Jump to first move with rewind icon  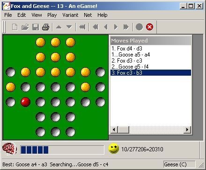pyautogui.click(x=96, y=27)
